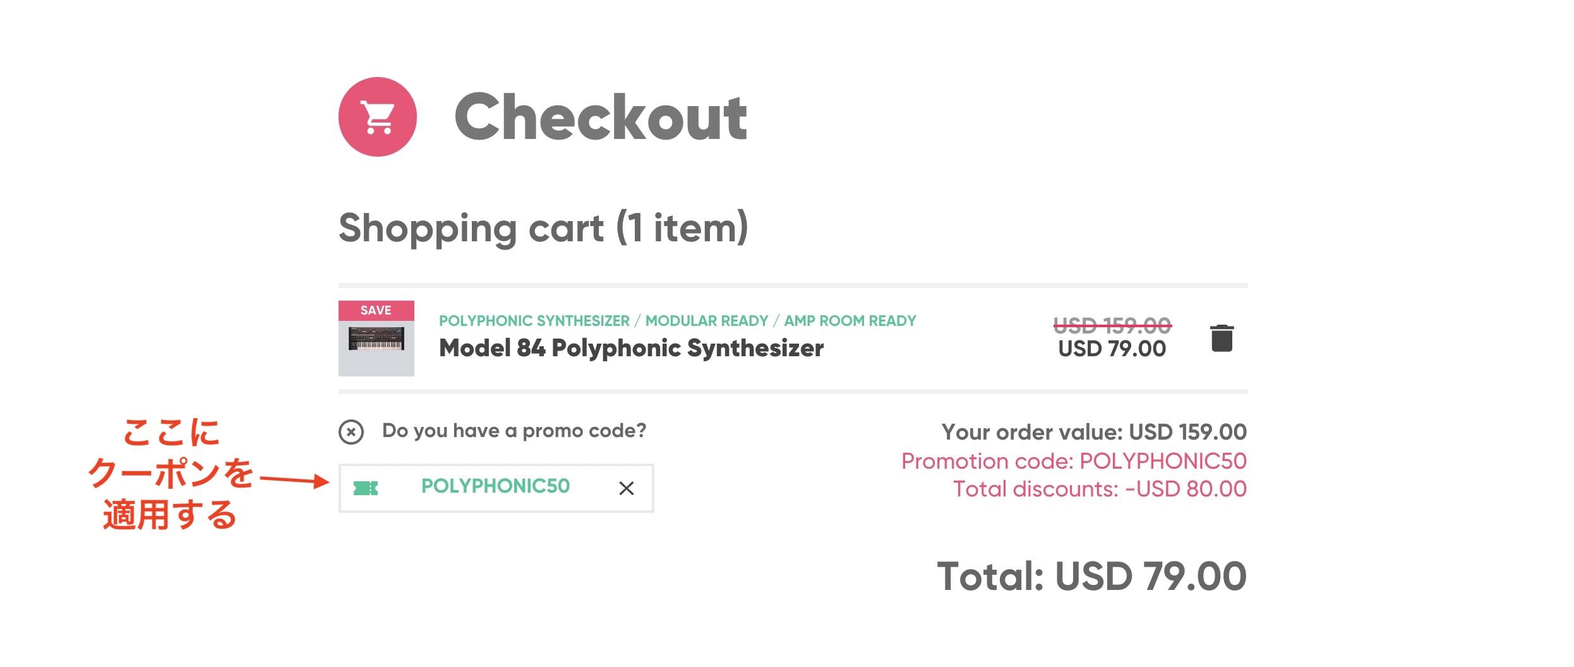Open the Polyphonic Synthesizer category link
The image size is (1574, 667).
click(534, 321)
